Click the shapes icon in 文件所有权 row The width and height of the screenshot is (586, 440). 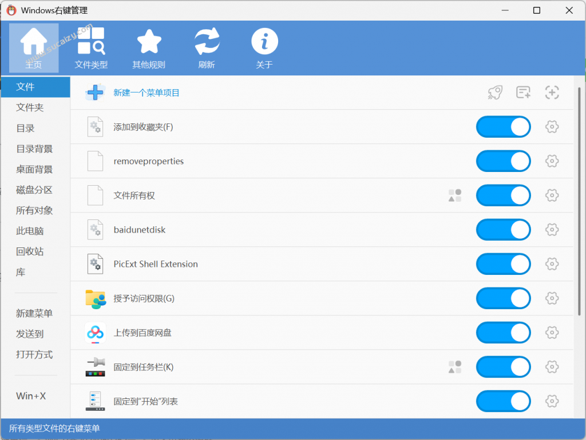pyautogui.click(x=455, y=195)
